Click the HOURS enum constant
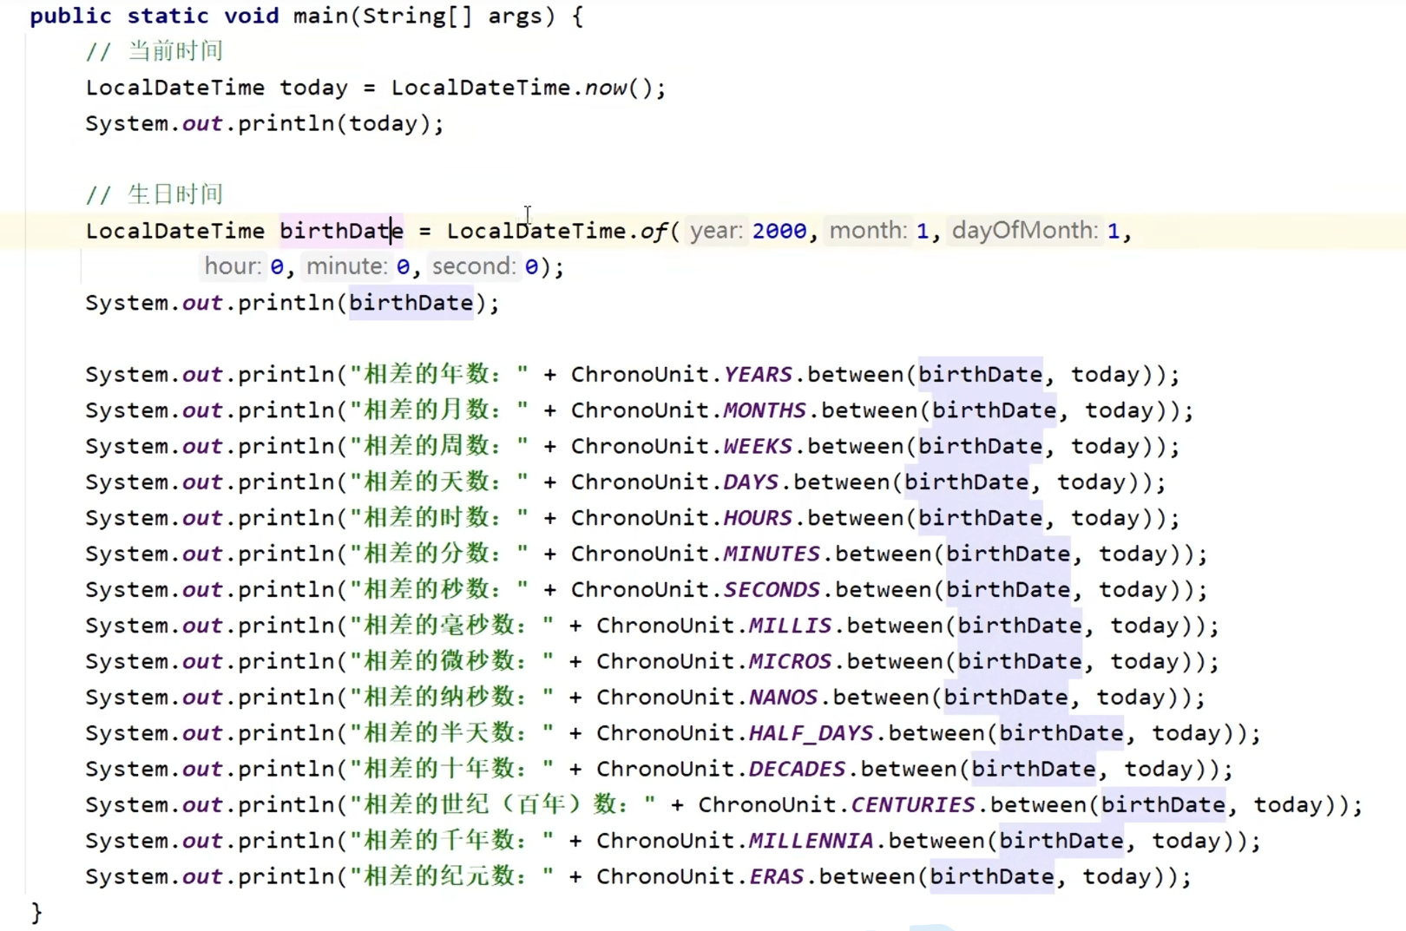This screenshot has width=1406, height=931. (758, 518)
